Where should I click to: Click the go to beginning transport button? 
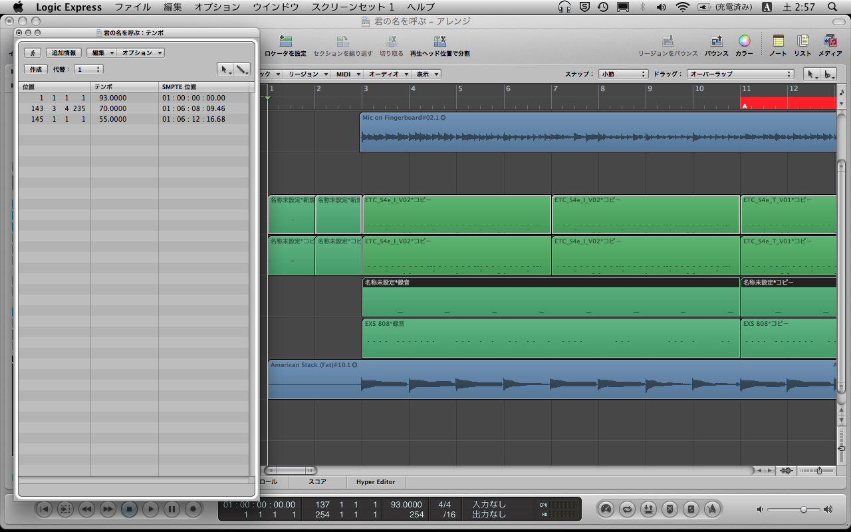pyautogui.click(x=44, y=509)
